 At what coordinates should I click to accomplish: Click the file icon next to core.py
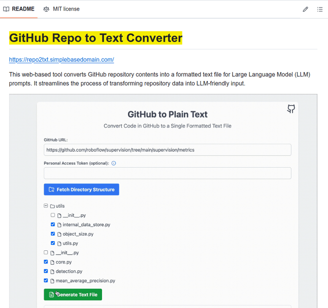pos(52,262)
